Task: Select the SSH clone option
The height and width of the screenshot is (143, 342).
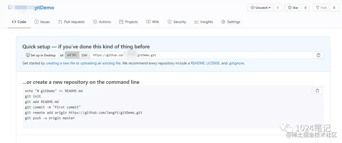Action: click(85, 55)
